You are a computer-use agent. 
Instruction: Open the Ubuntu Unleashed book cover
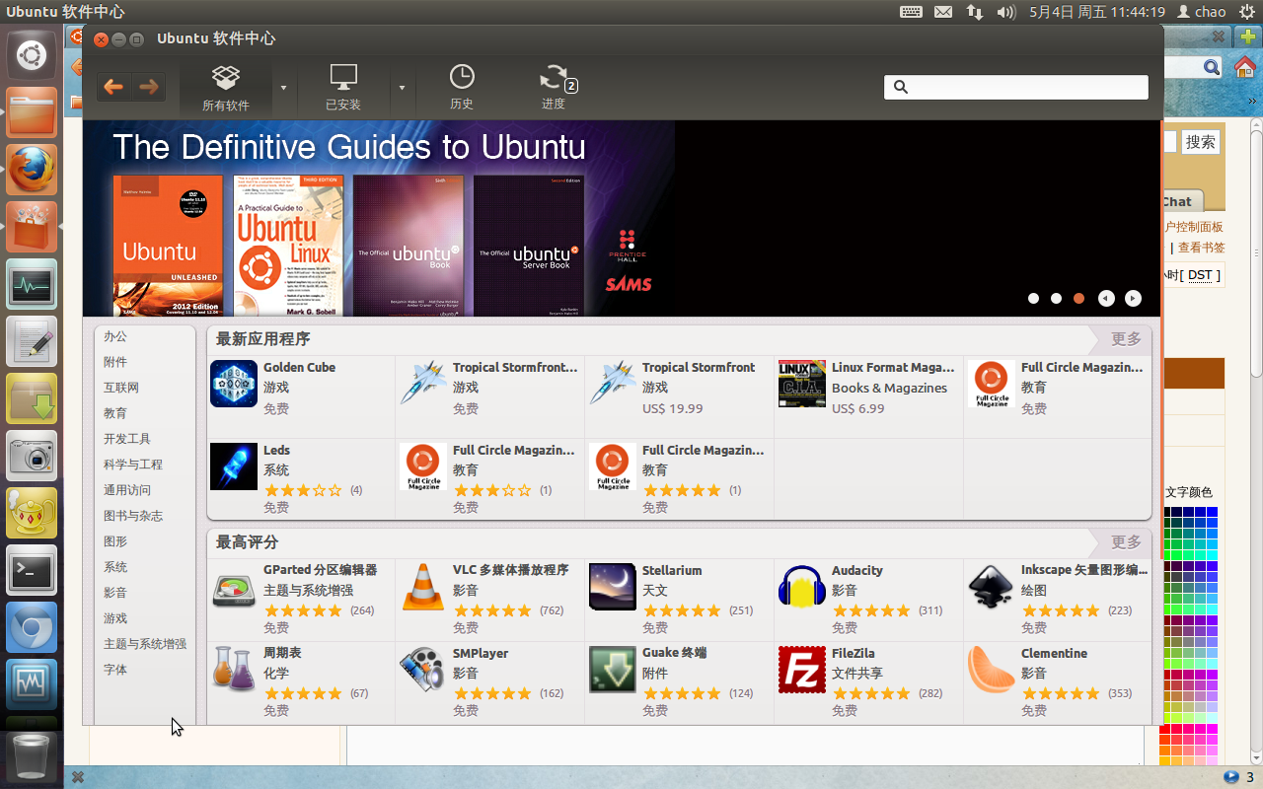(168, 246)
